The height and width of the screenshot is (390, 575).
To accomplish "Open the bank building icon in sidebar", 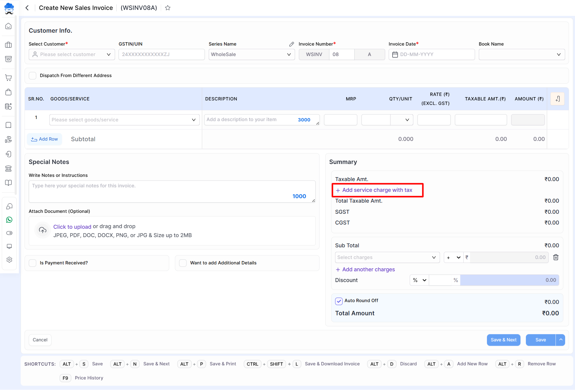I will tap(9, 168).
